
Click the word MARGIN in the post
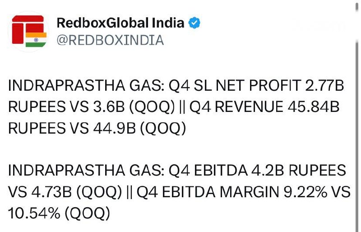click(250, 192)
